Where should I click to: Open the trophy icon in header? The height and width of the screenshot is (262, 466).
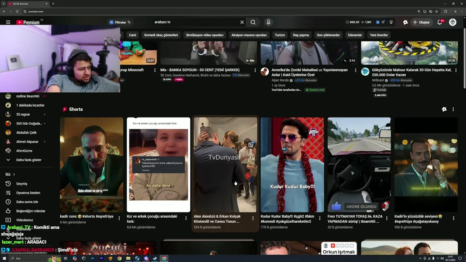pyautogui.click(x=391, y=22)
